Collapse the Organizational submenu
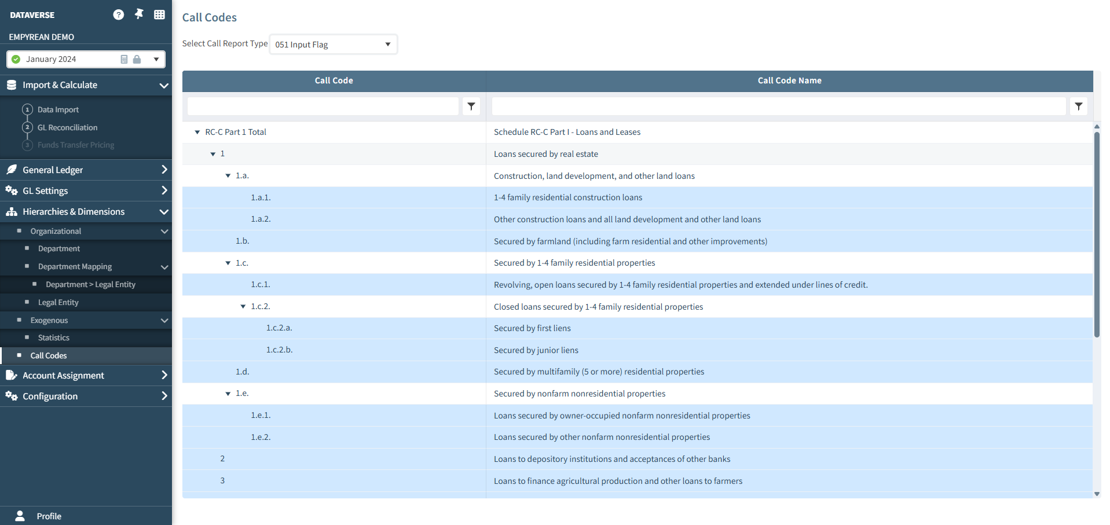The width and height of the screenshot is (1110, 525). (164, 232)
